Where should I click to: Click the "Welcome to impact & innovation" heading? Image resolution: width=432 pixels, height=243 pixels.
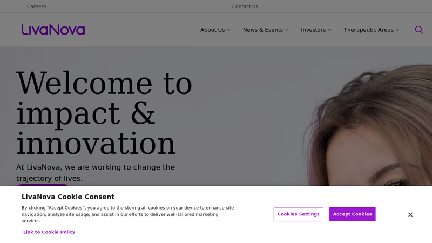pyautogui.click(x=104, y=113)
